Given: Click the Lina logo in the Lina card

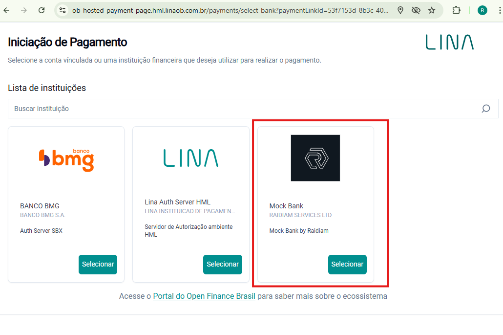Looking at the screenshot, I should (191, 158).
